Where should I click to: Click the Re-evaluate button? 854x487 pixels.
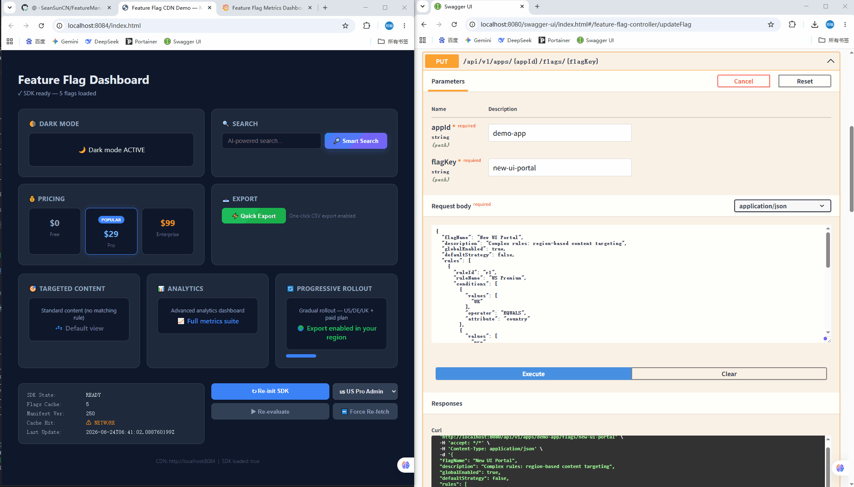(270, 412)
